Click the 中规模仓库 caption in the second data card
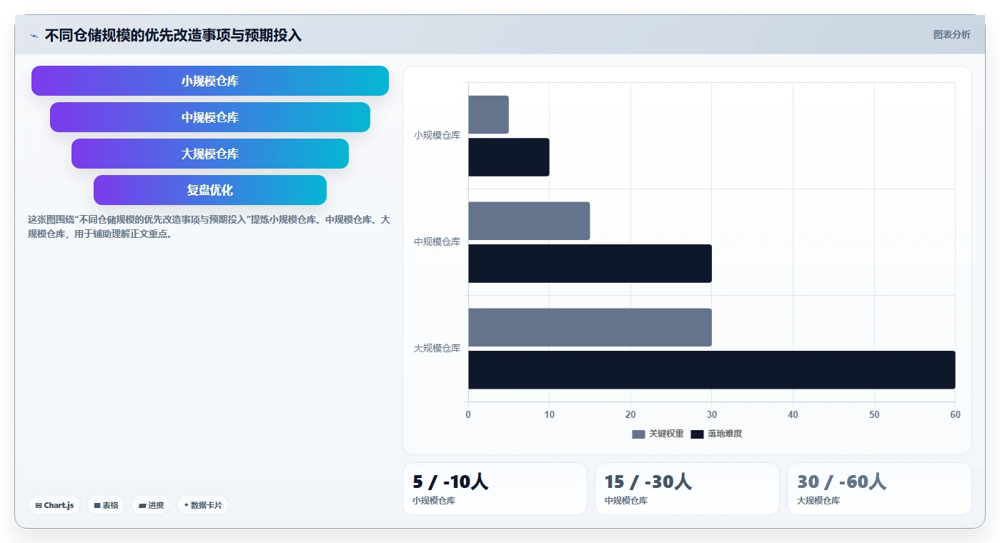The image size is (1000, 543). click(625, 501)
